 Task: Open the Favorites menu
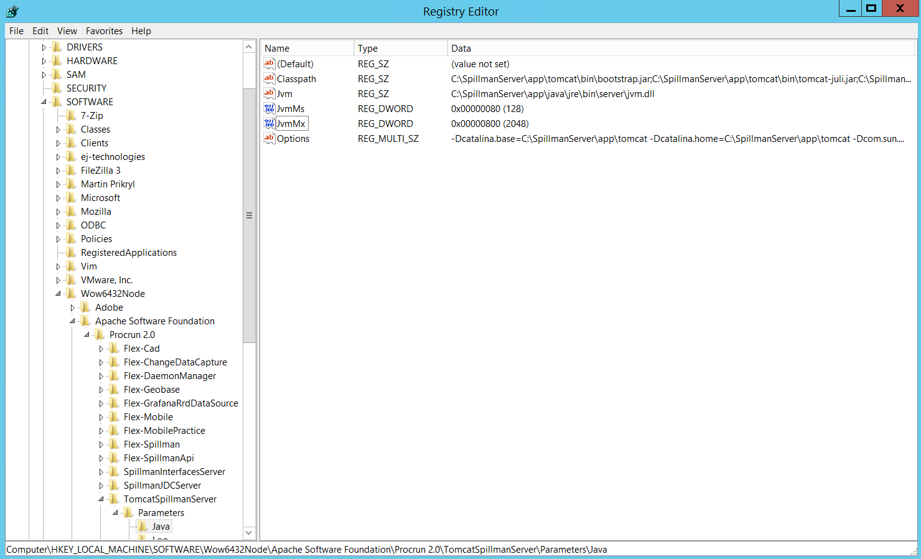click(104, 31)
